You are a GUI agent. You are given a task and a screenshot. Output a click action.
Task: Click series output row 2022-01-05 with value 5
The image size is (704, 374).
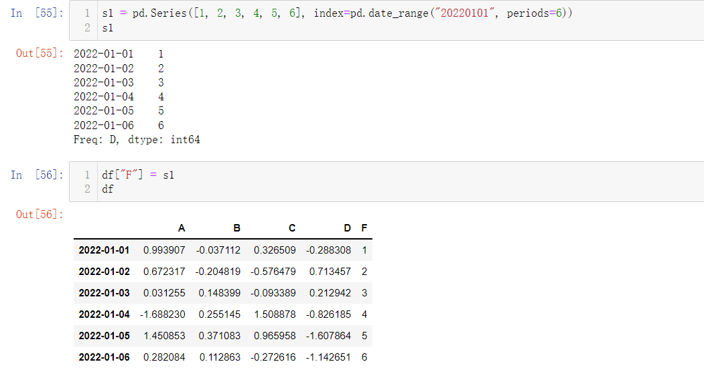[119, 111]
